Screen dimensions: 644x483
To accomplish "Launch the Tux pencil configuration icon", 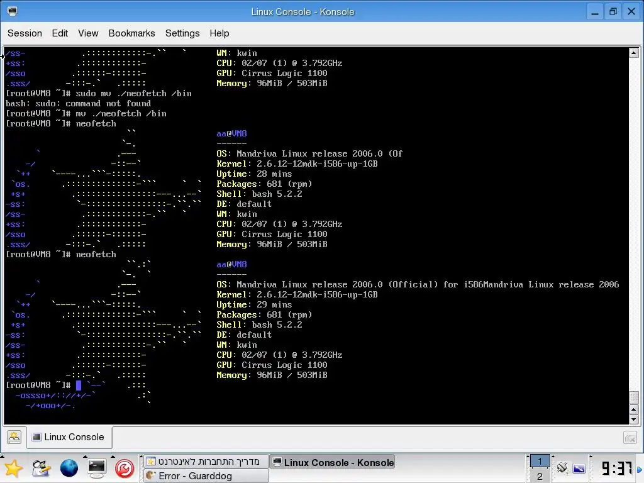I will pyautogui.click(x=41, y=468).
